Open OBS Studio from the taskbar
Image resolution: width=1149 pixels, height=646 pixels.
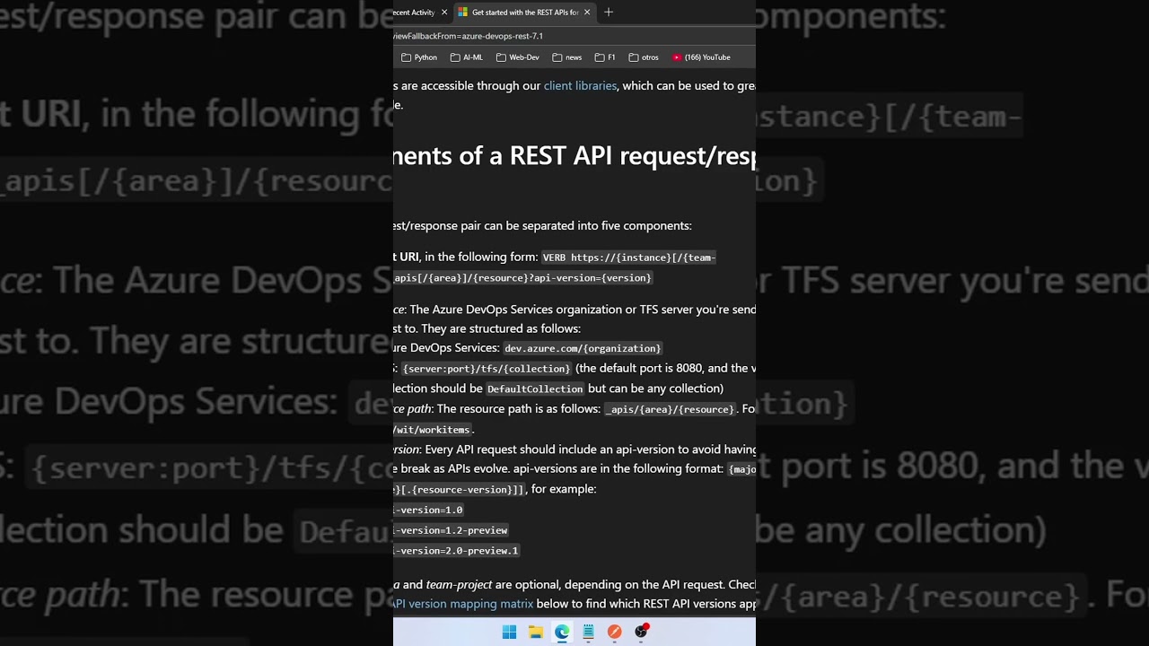(641, 632)
